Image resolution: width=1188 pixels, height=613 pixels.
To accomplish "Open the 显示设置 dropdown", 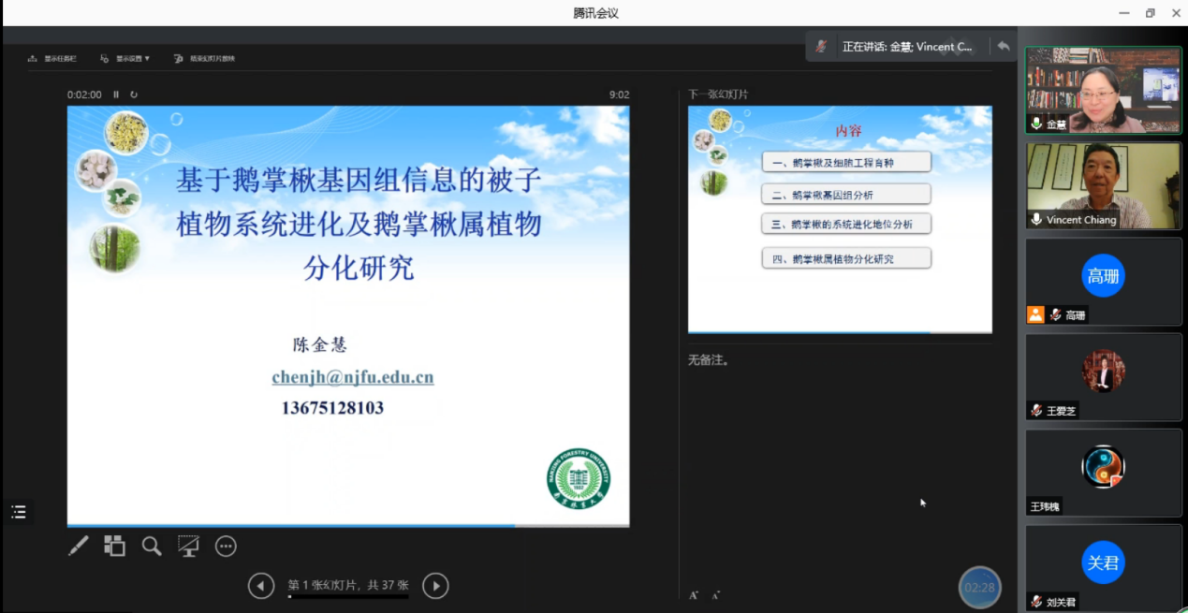I will click(x=125, y=59).
